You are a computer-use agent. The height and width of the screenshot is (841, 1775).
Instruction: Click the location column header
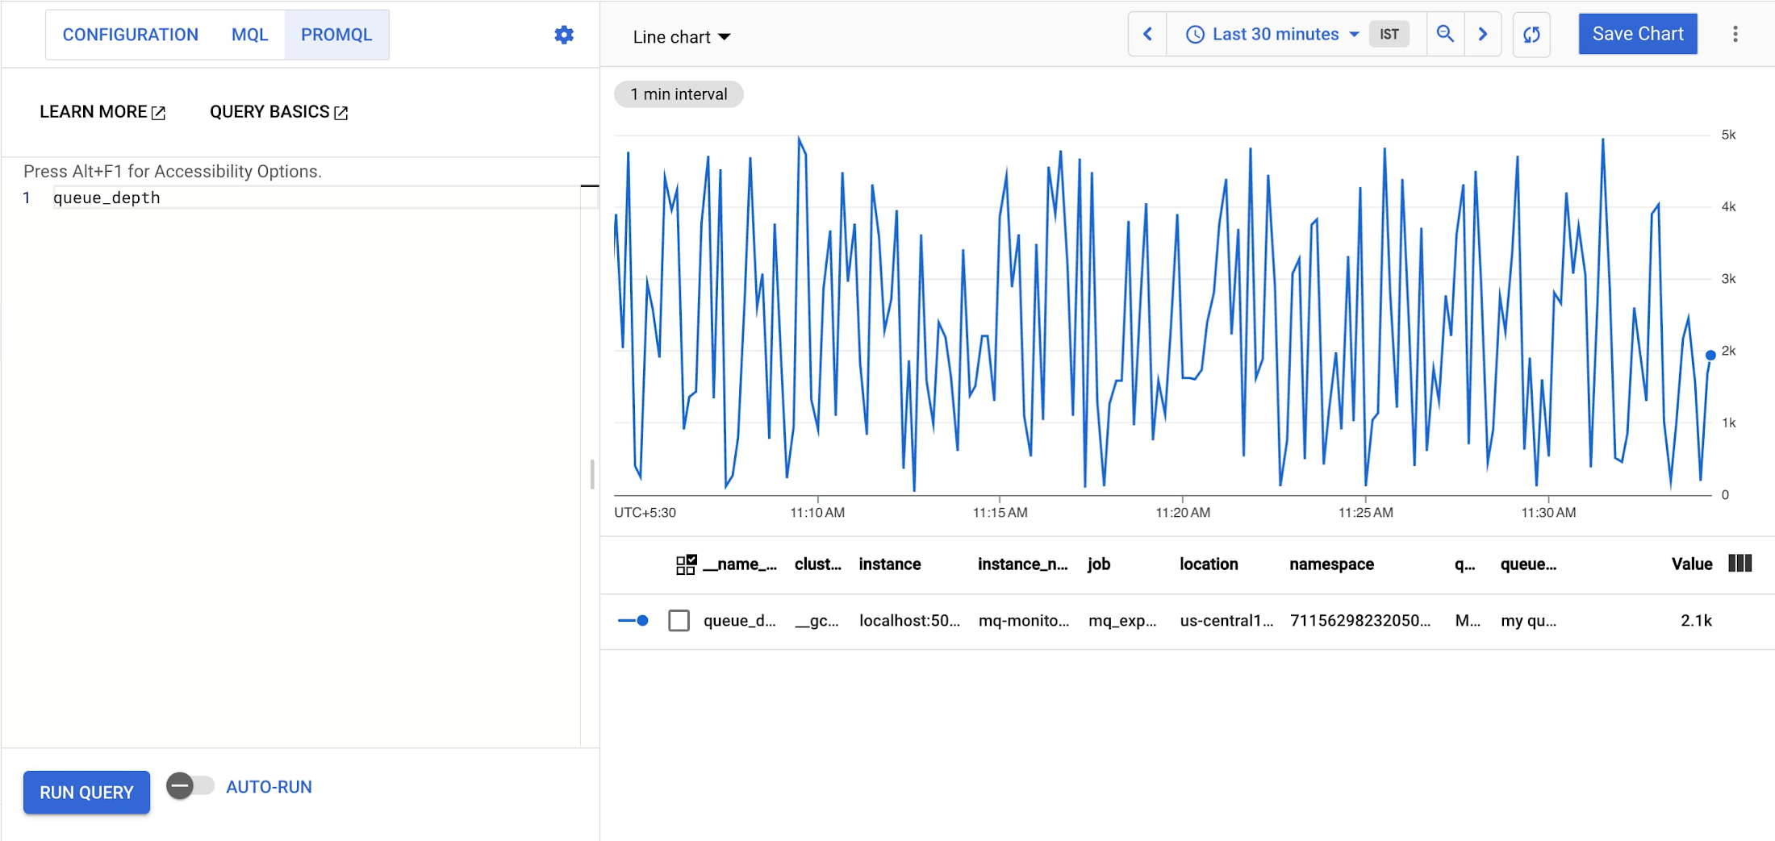1209,564
